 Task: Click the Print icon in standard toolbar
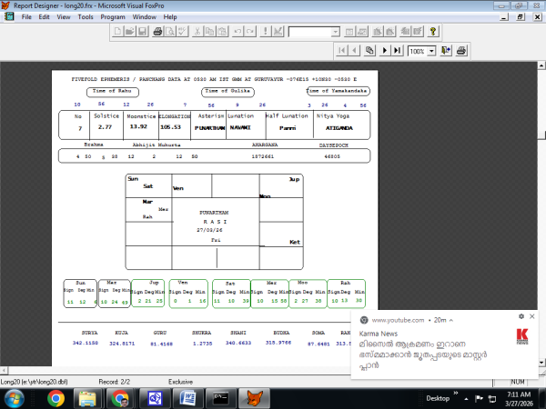pos(157,32)
